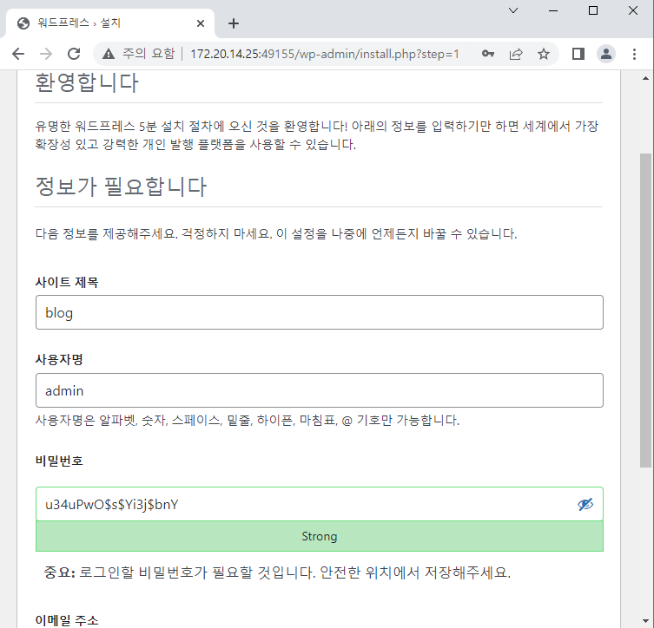
Task: Click the scrollbar down arrow
Action: pyautogui.click(x=645, y=621)
